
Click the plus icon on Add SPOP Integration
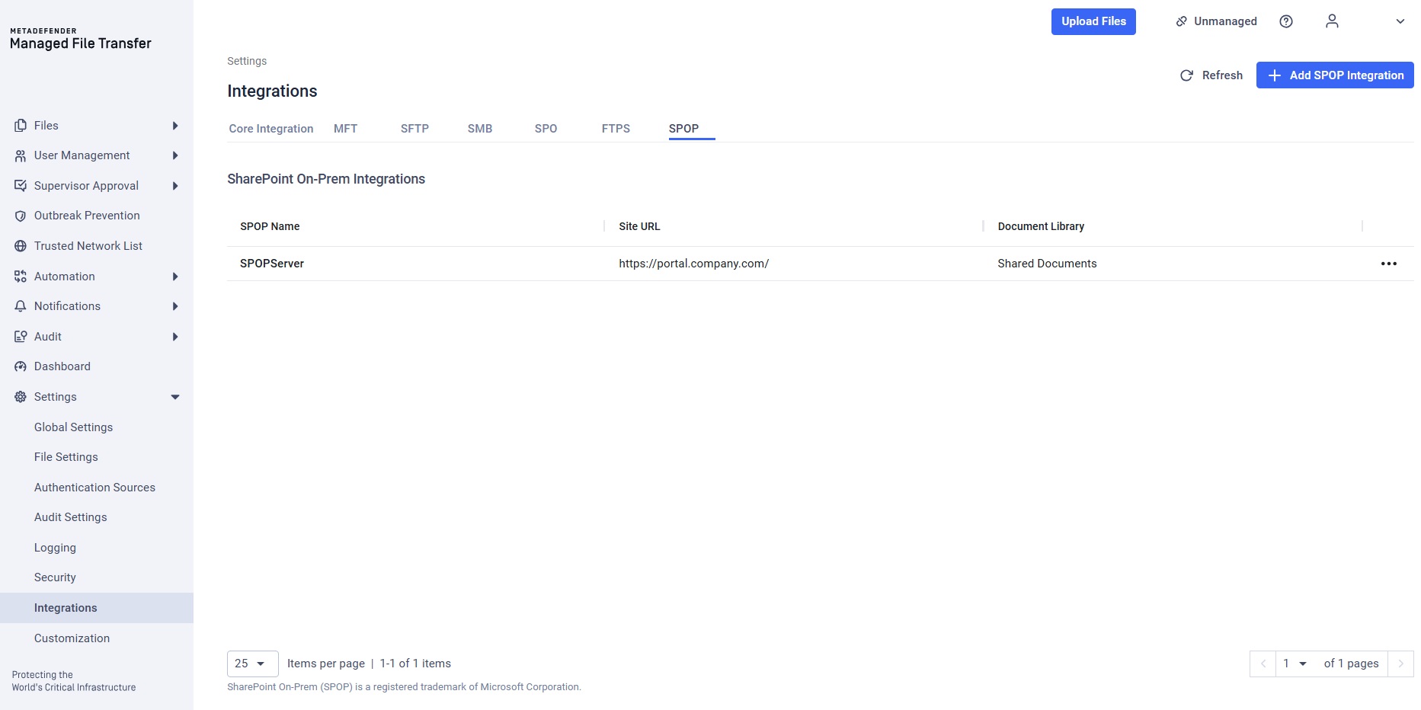pyautogui.click(x=1275, y=75)
